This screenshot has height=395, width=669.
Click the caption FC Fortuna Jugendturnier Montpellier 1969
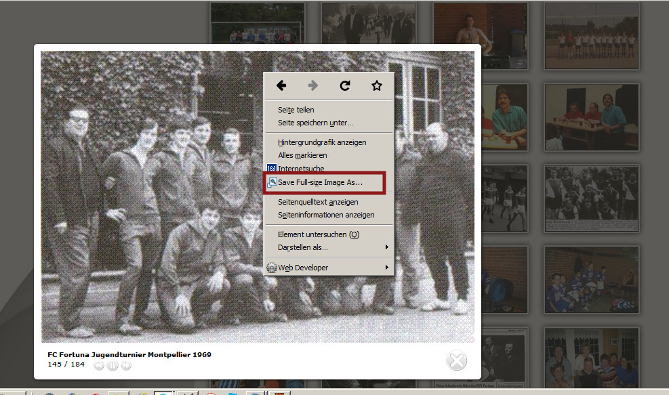(x=129, y=354)
